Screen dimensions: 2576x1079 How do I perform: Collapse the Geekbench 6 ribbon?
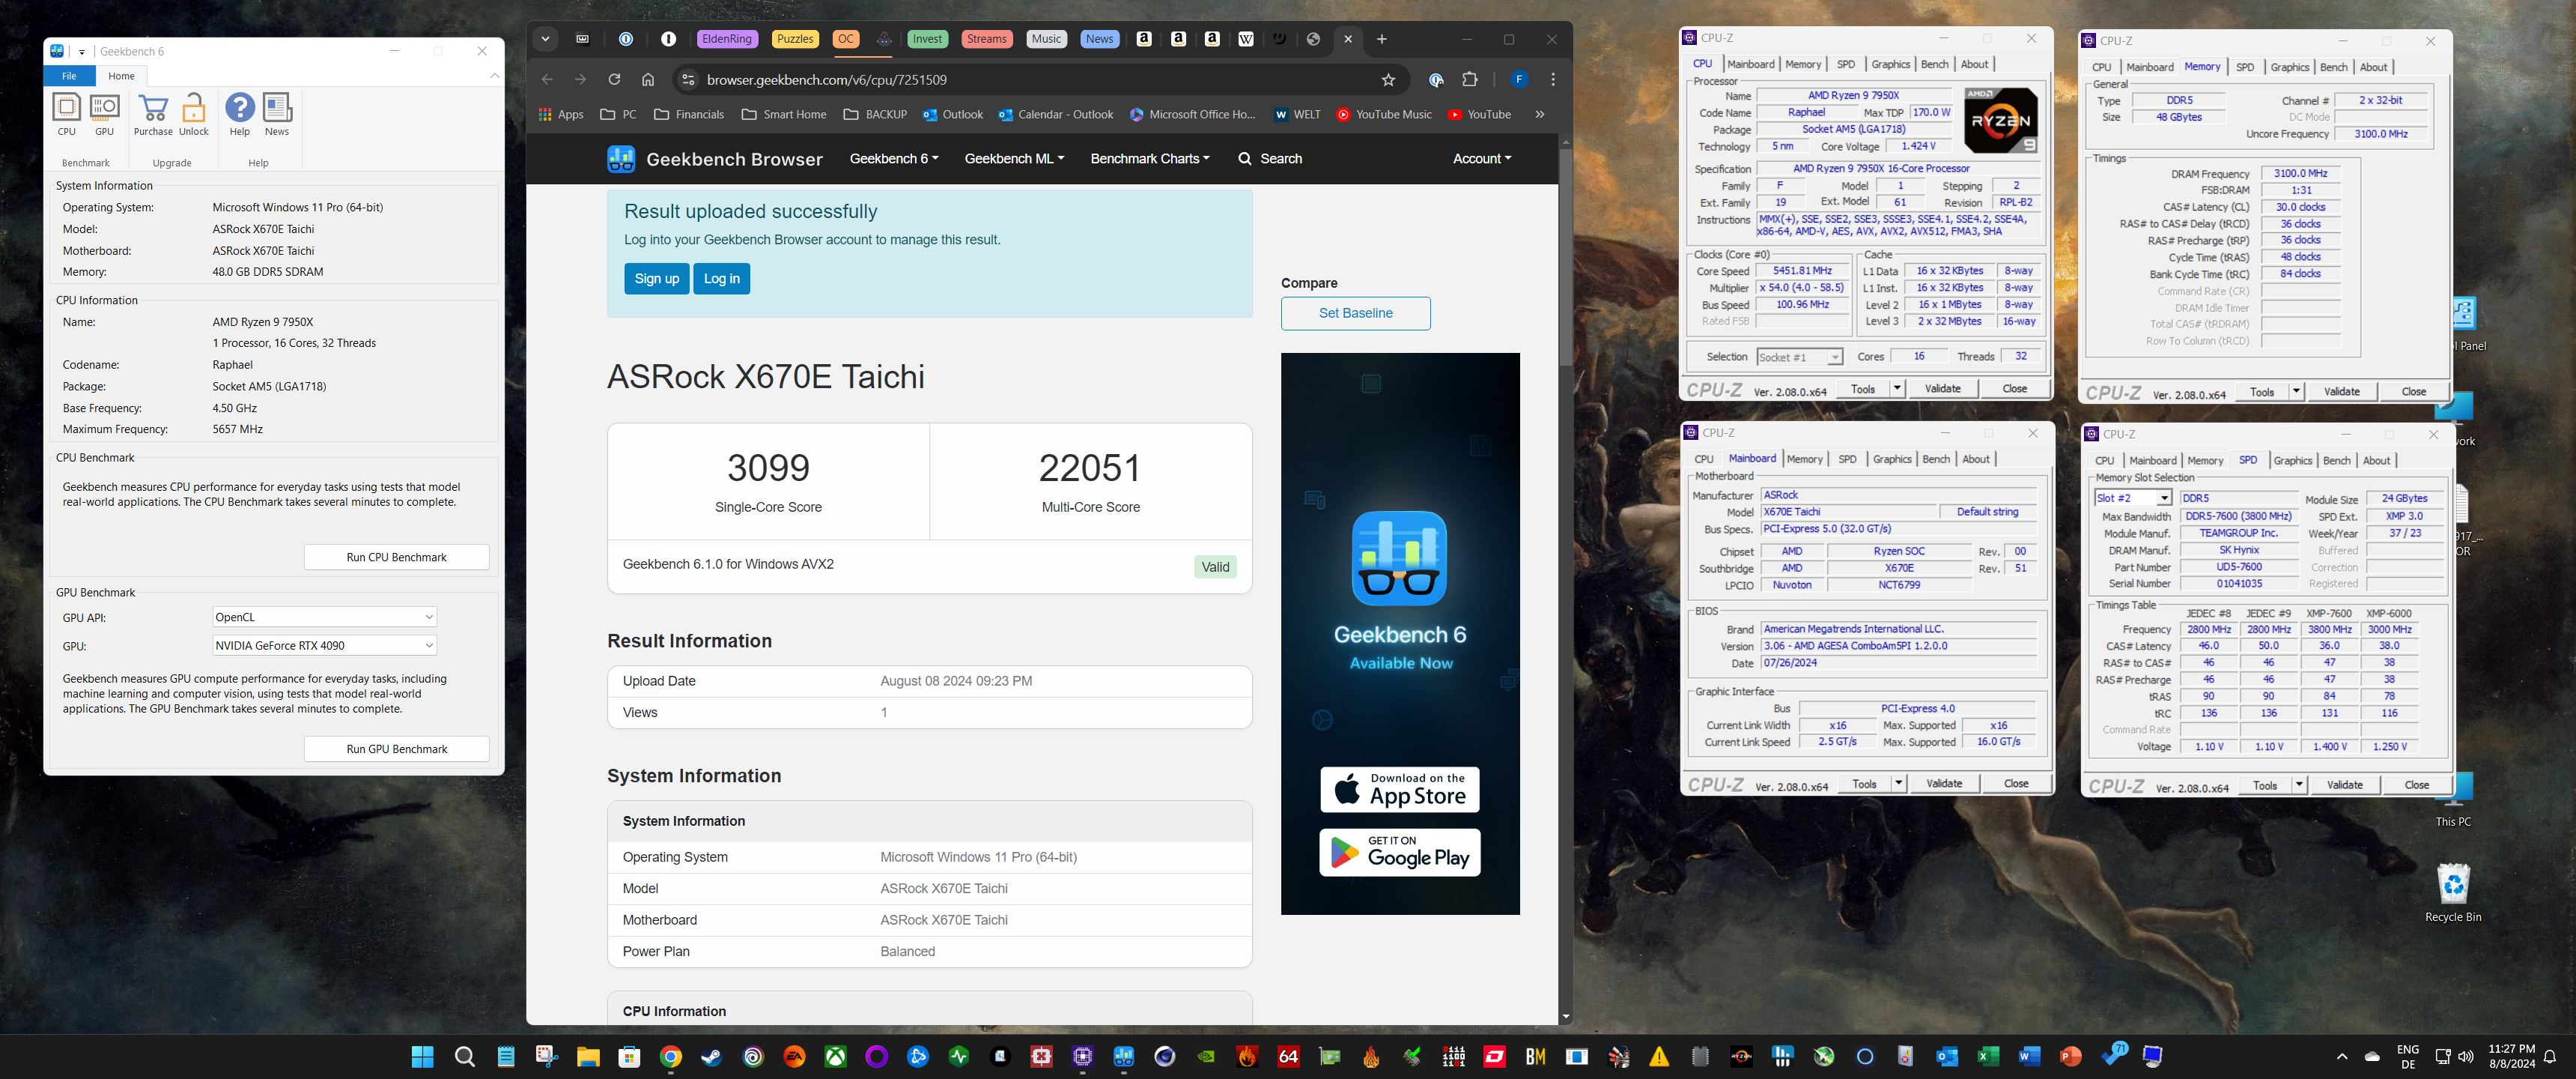(x=494, y=76)
